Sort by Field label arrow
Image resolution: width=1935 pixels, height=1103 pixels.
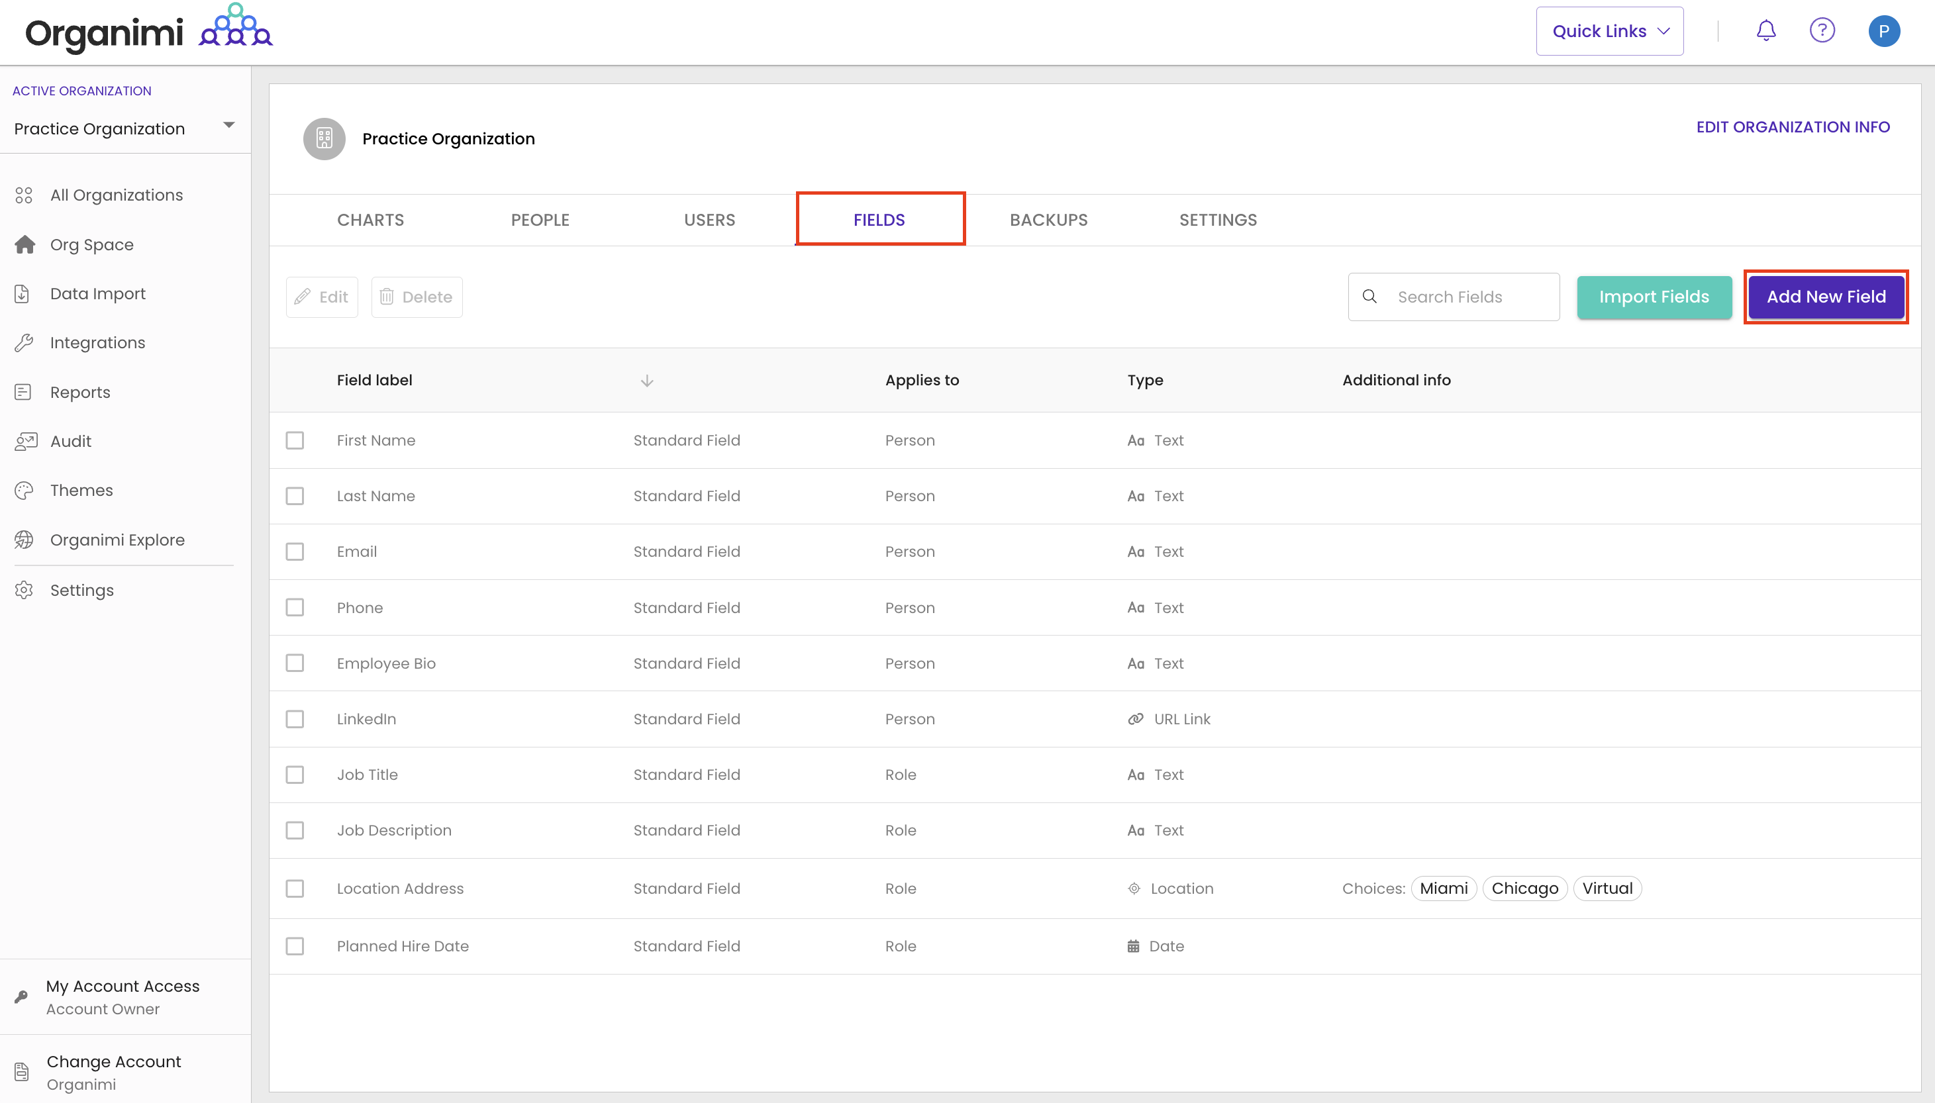(646, 381)
